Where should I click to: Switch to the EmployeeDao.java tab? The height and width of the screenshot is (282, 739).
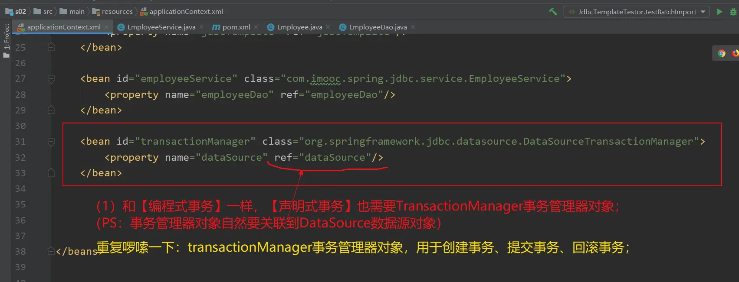tap(378, 27)
